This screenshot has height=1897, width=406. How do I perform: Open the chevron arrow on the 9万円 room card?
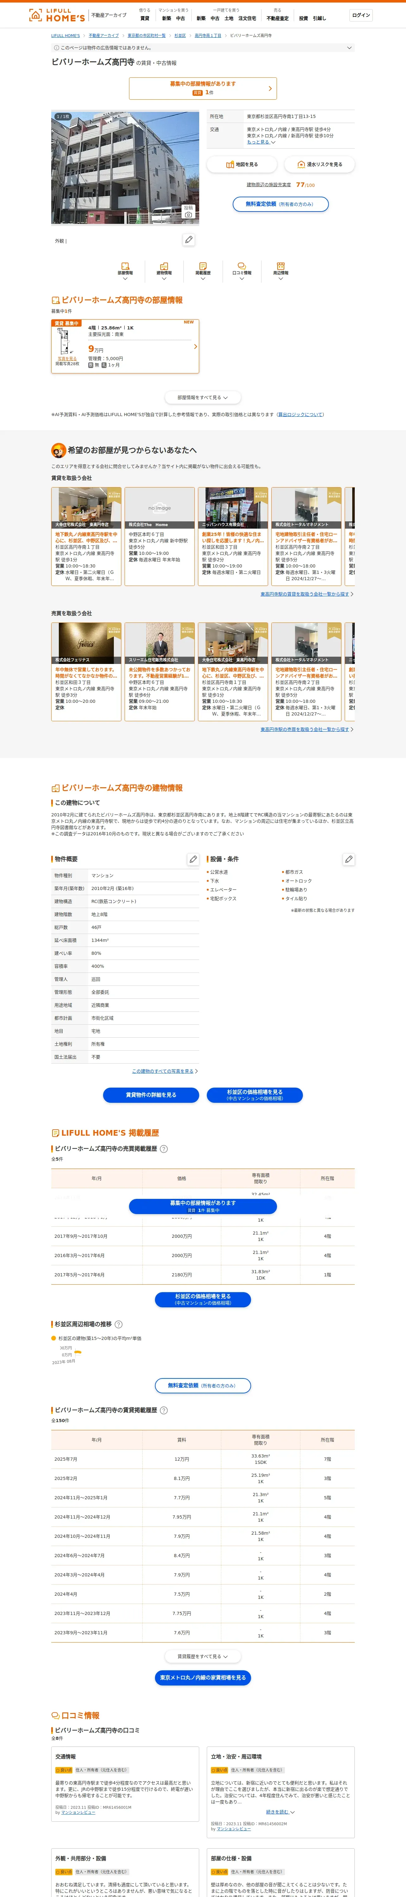point(195,346)
